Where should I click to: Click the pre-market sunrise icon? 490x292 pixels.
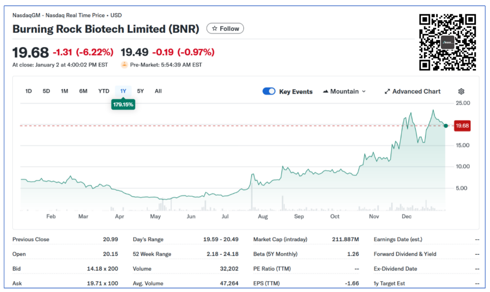point(124,65)
